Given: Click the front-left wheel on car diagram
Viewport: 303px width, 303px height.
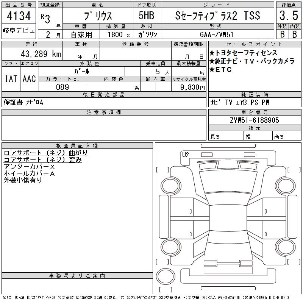Looking at the screenshot, I should click(x=171, y=186).
